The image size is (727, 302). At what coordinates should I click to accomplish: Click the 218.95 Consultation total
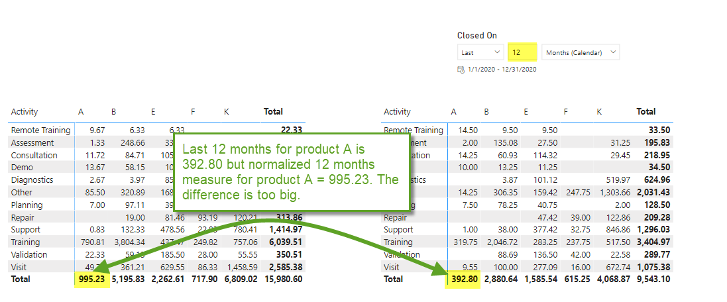657,155
